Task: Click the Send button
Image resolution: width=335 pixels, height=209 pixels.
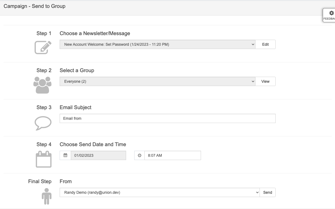Action: point(267,192)
